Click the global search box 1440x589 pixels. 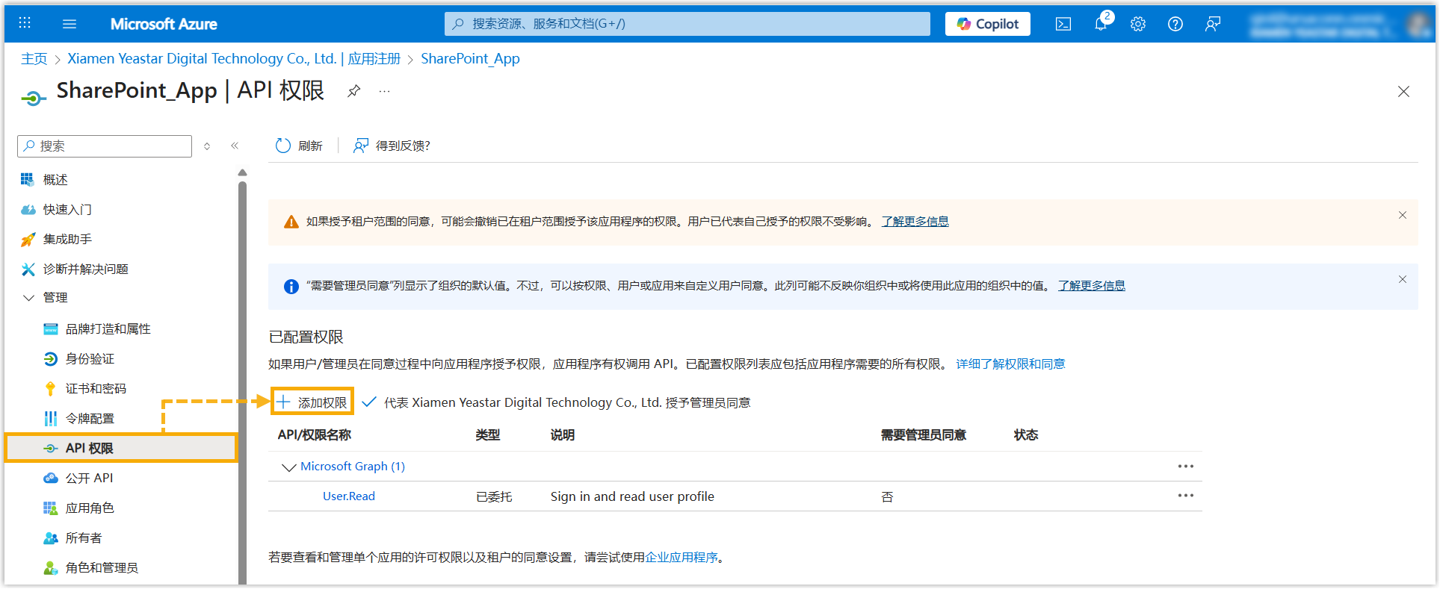click(x=687, y=24)
